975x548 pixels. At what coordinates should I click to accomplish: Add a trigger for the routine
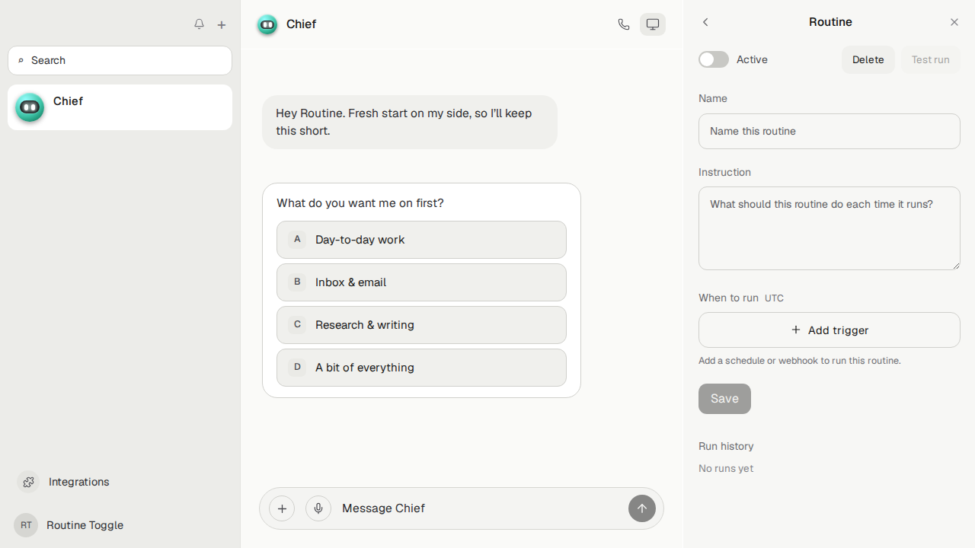click(x=830, y=330)
